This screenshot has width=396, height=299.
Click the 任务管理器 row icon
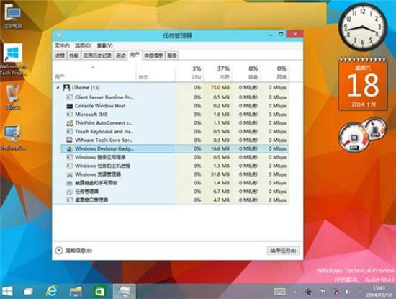tap(69, 192)
